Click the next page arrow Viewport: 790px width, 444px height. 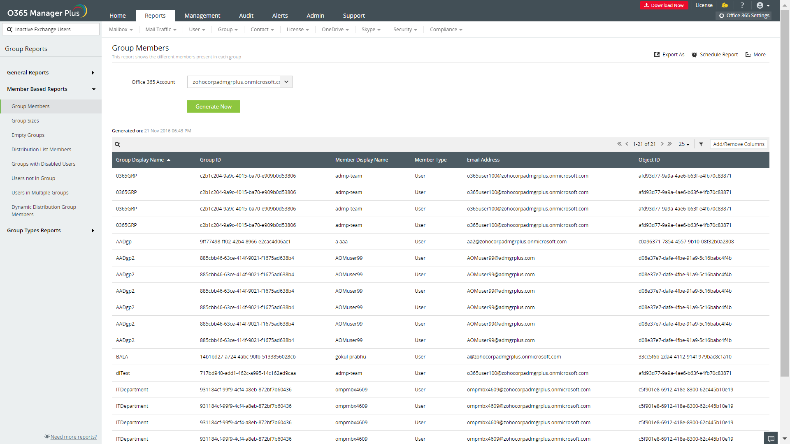[x=662, y=144]
